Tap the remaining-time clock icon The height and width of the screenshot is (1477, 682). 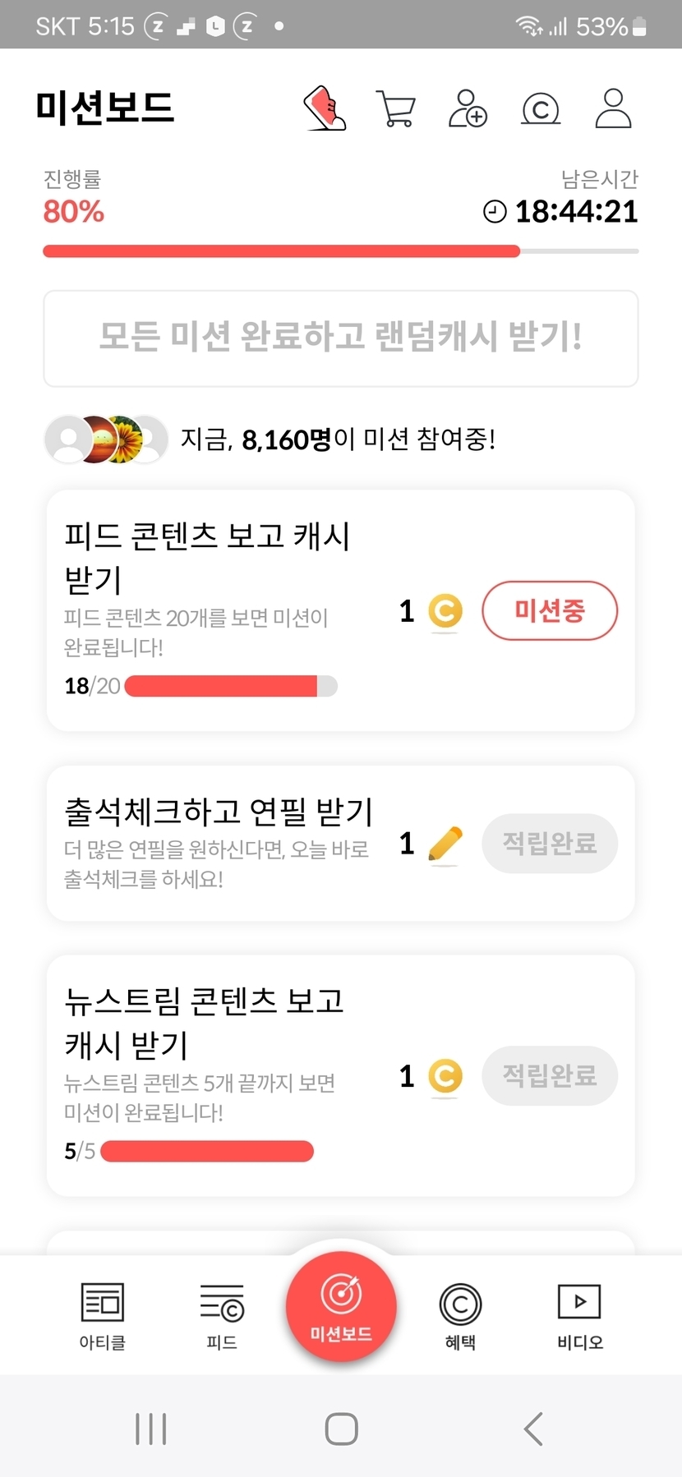[x=495, y=212]
